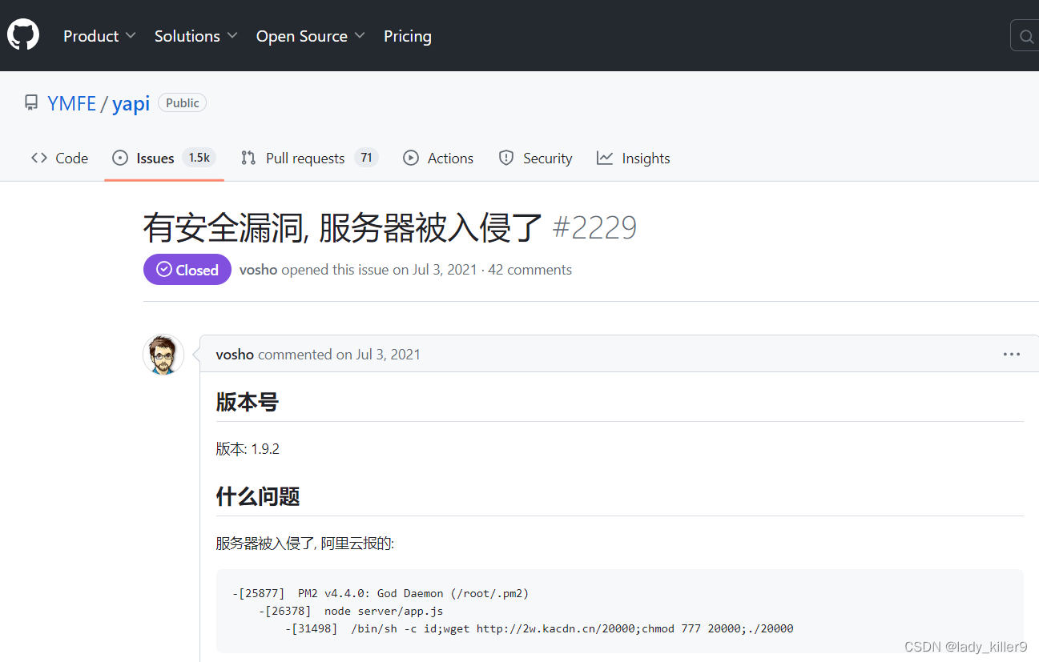The image size is (1039, 662).
Task: Click vosho's avatar image
Action: point(163,355)
